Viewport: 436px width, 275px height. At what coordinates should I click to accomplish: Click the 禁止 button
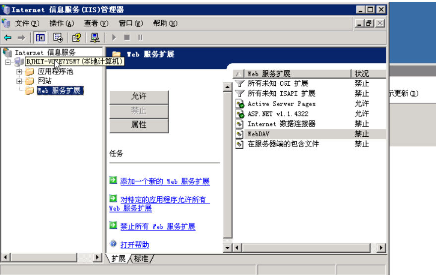[x=139, y=110]
